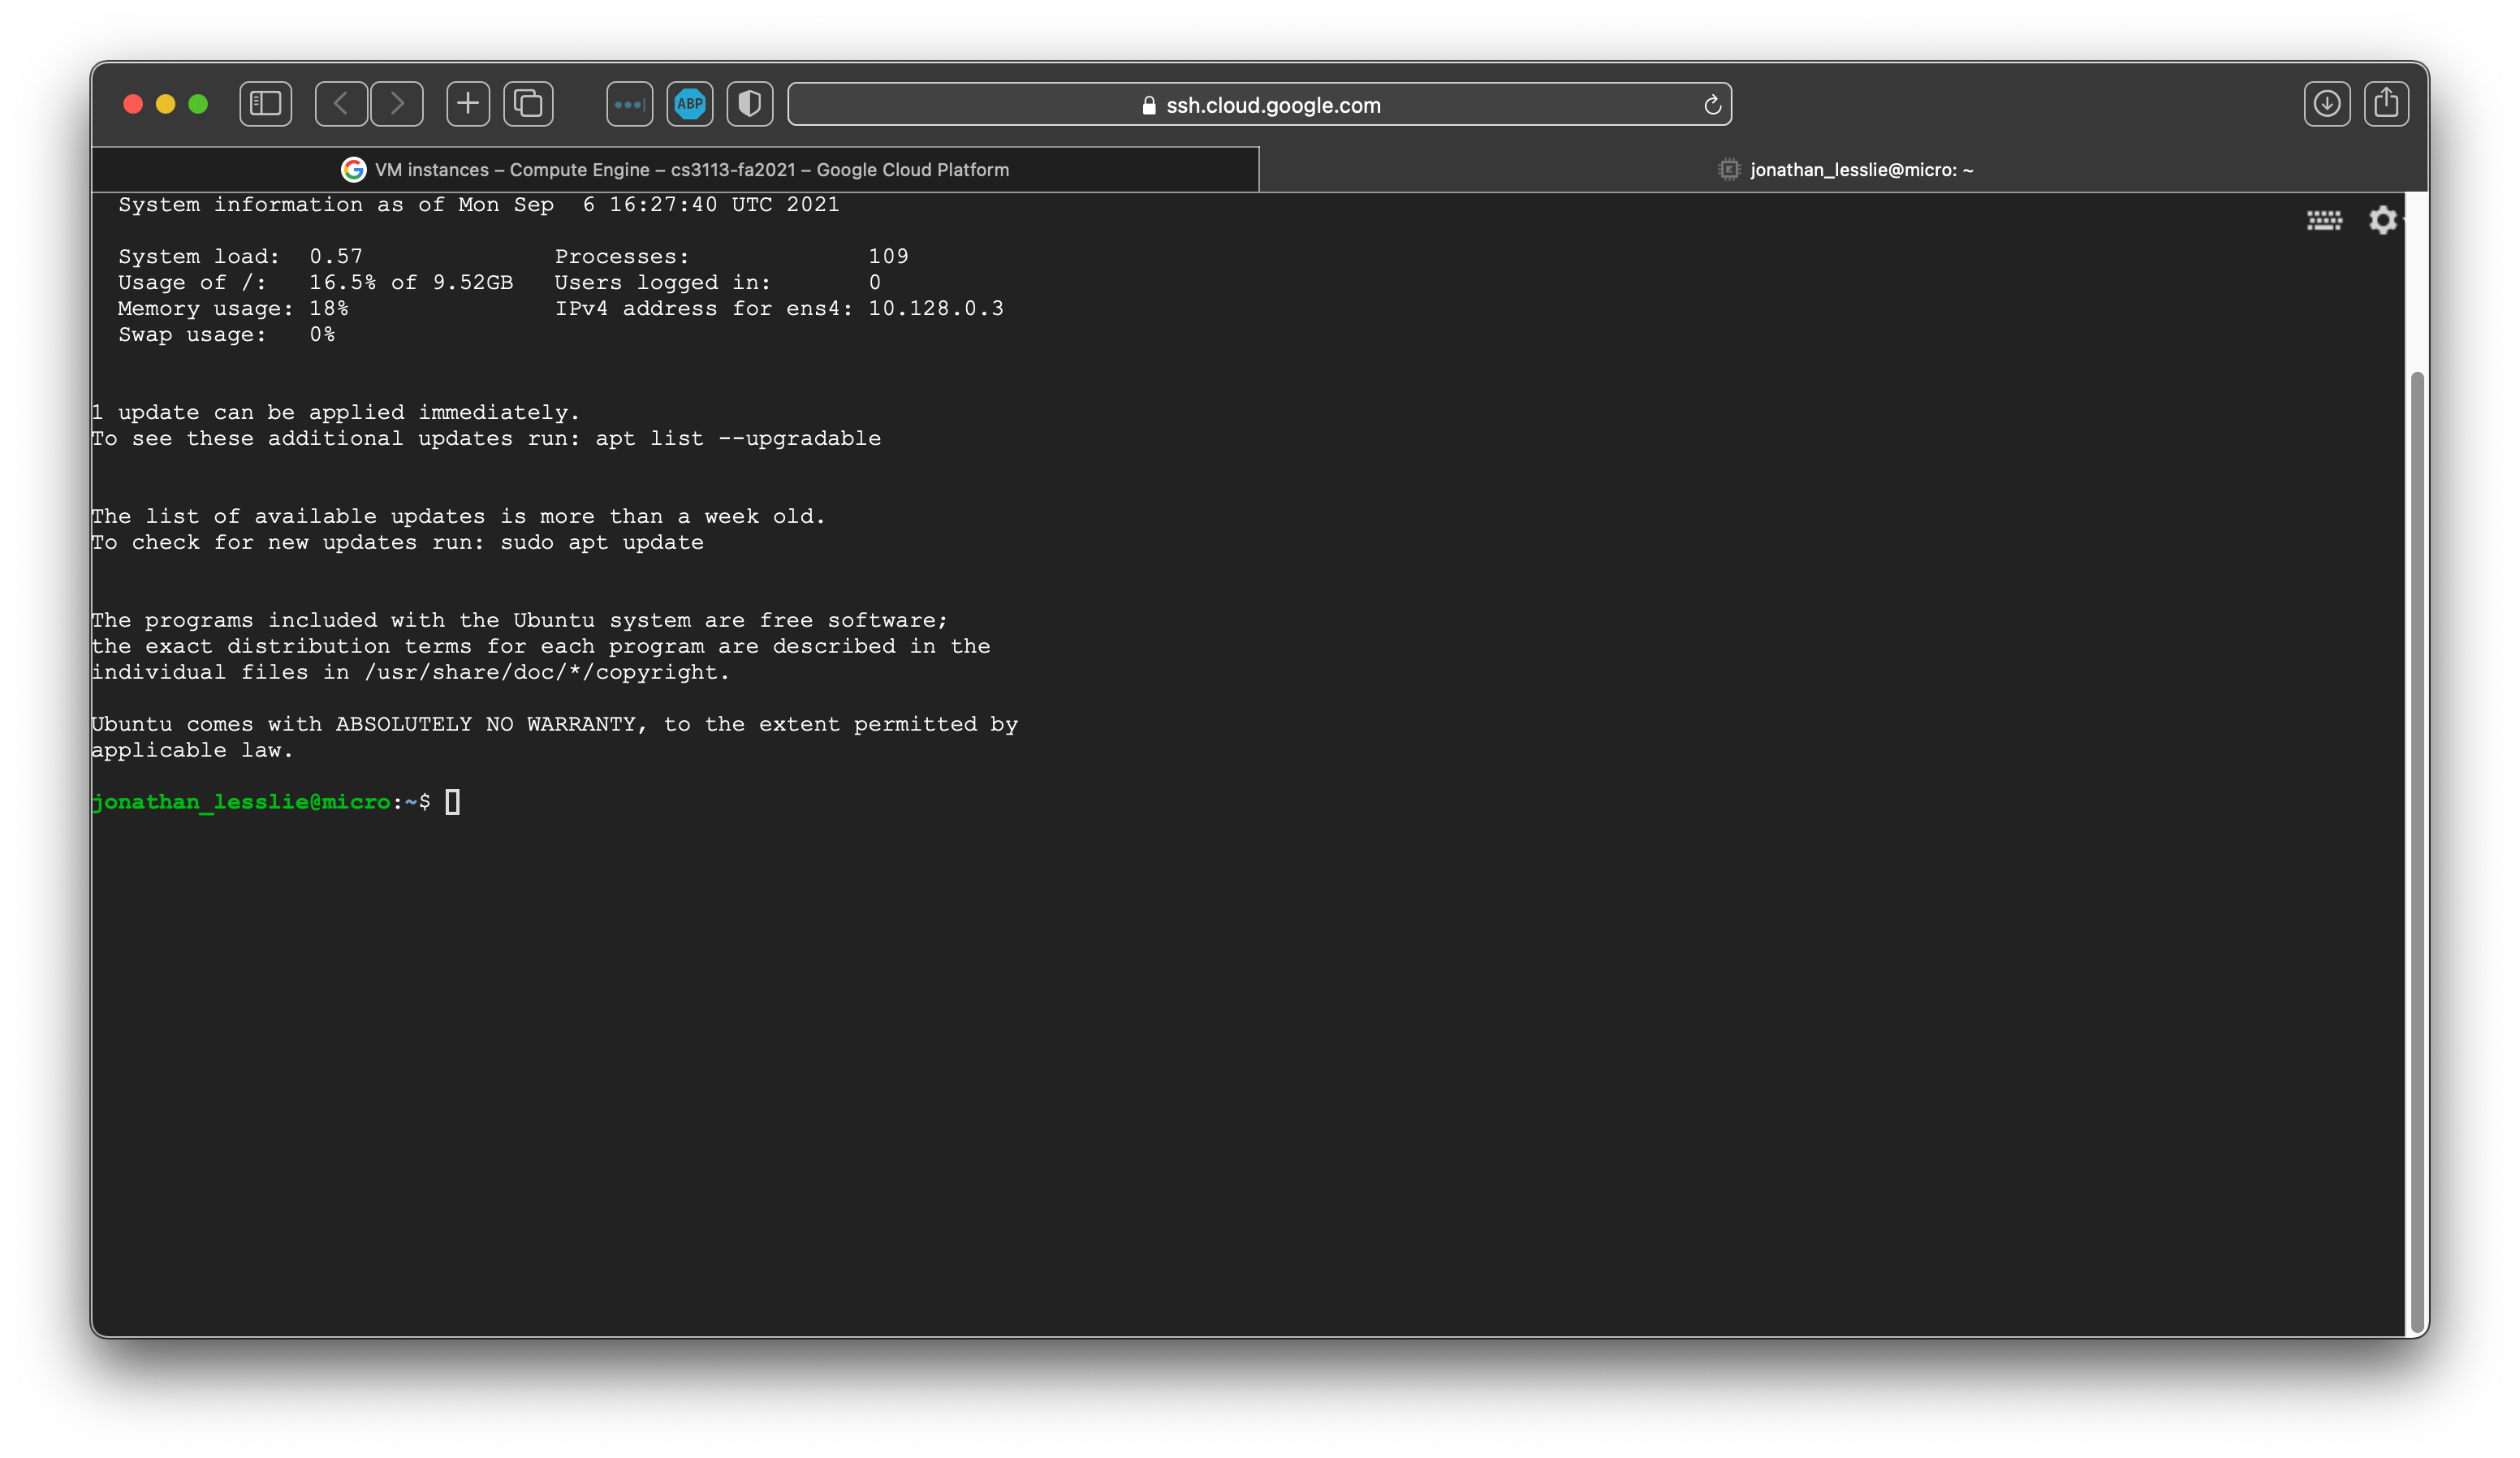Show the tab overview

click(x=528, y=104)
